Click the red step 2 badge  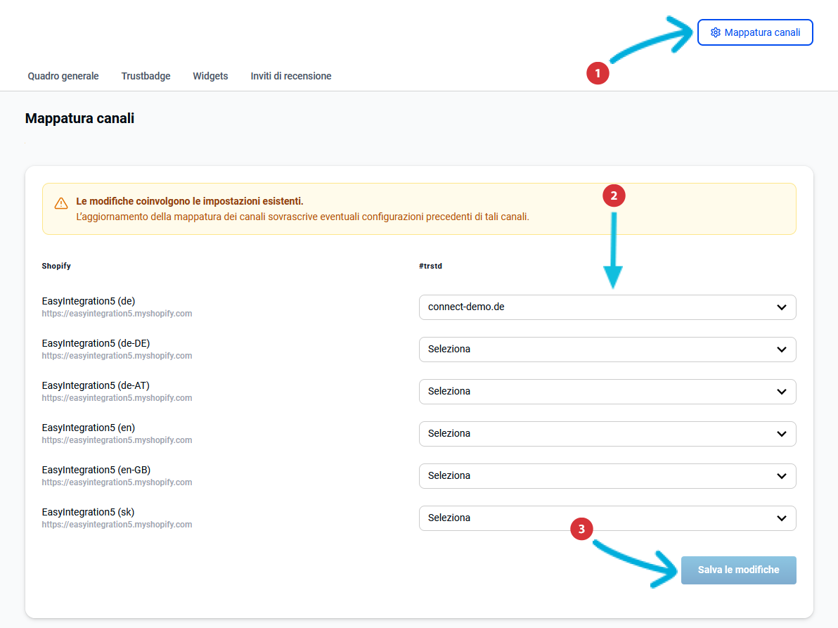click(x=614, y=196)
